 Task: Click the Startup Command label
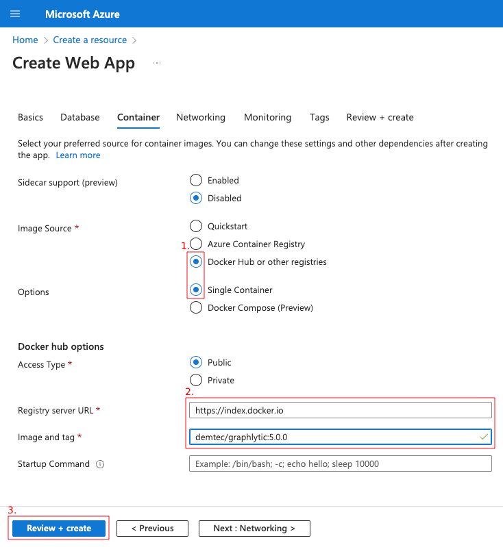[x=53, y=463]
